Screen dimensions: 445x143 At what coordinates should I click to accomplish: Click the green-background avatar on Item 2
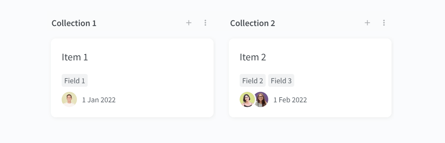pos(247,99)
